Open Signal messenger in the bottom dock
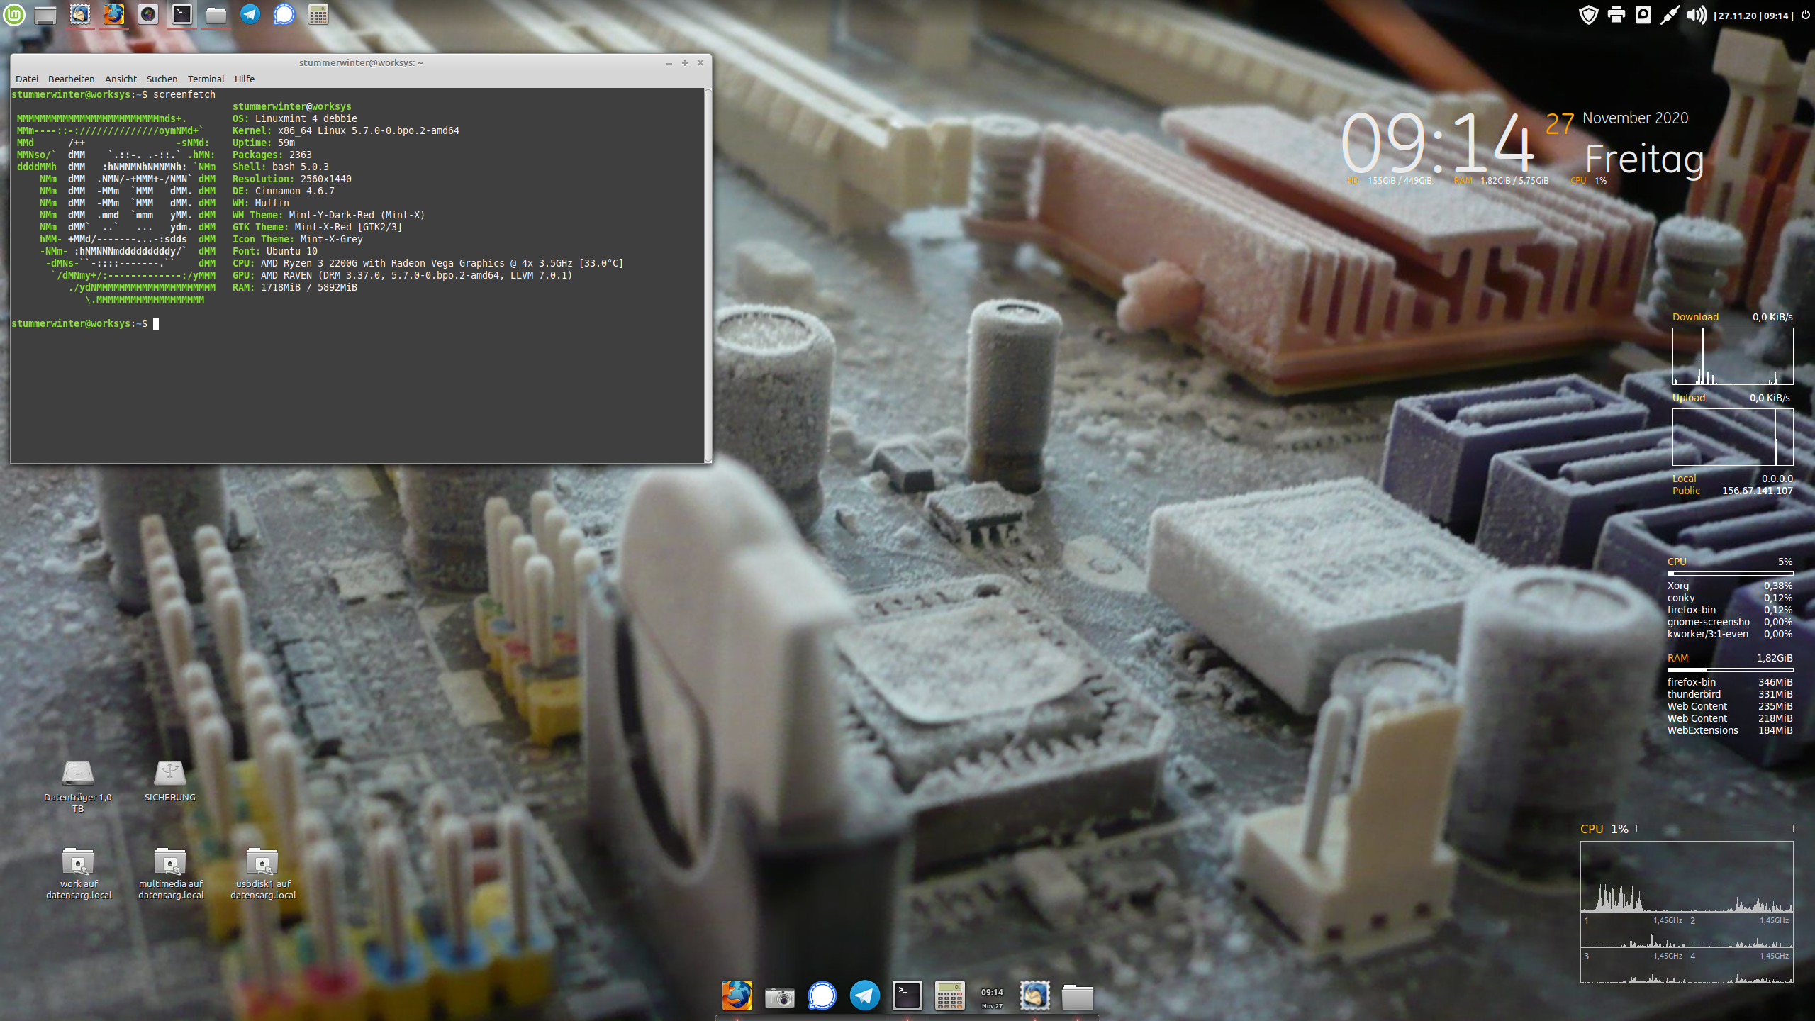The image size is (1815, 1021). click(x=822, y=995)
